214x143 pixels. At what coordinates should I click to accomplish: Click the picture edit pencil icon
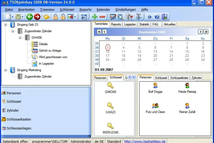pyautogui.click(x=113, y=17)
